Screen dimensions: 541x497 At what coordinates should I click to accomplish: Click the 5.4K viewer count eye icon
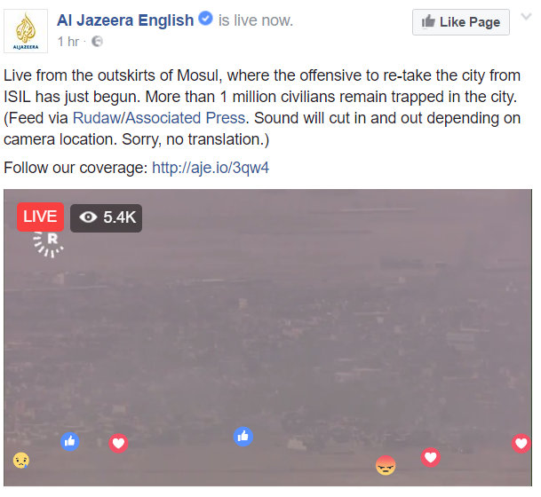point(88,217)
